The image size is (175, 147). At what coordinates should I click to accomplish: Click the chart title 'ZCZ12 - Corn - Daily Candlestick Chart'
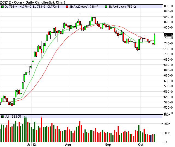point(33,2)
